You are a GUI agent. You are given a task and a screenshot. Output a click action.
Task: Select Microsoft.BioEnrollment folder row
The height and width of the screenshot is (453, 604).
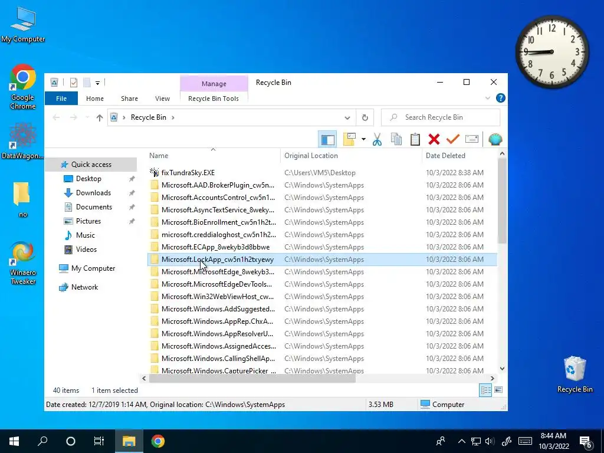coord(322,222)
